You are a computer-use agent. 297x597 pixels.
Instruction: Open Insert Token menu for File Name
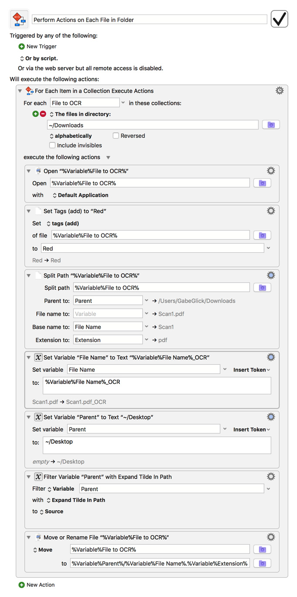coord(252,370)
